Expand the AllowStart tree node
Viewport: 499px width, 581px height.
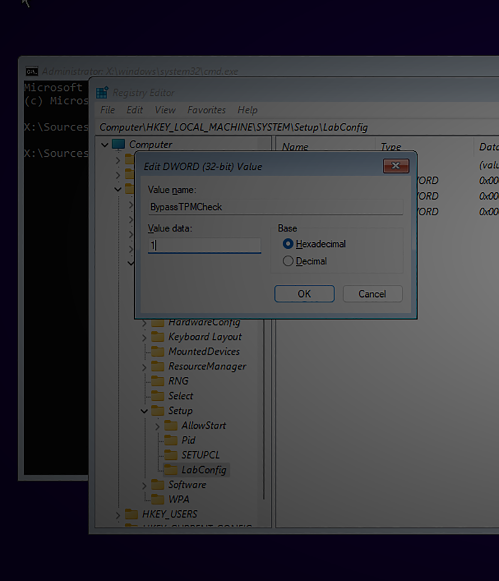[158, 426]
